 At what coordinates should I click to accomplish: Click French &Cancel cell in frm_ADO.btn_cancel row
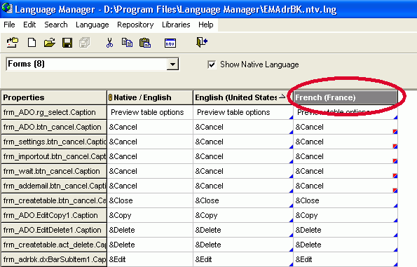coord(346,127)
